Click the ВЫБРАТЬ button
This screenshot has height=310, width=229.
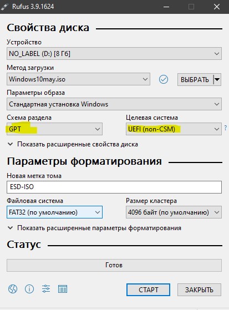click(195, 79)
